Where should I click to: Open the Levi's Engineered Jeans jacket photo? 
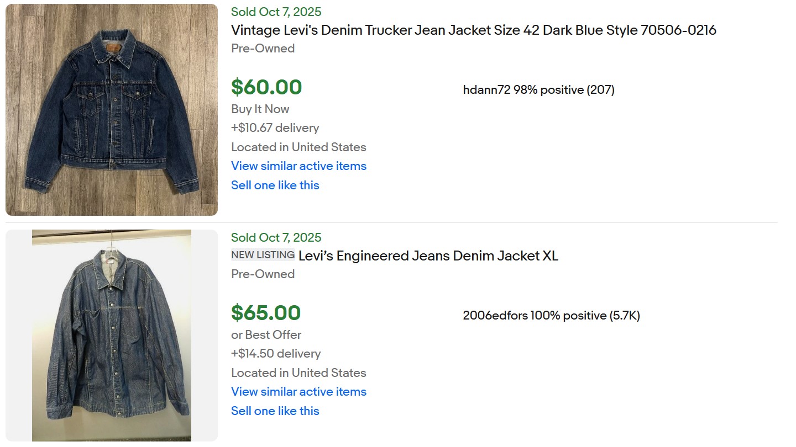[112, 336]
